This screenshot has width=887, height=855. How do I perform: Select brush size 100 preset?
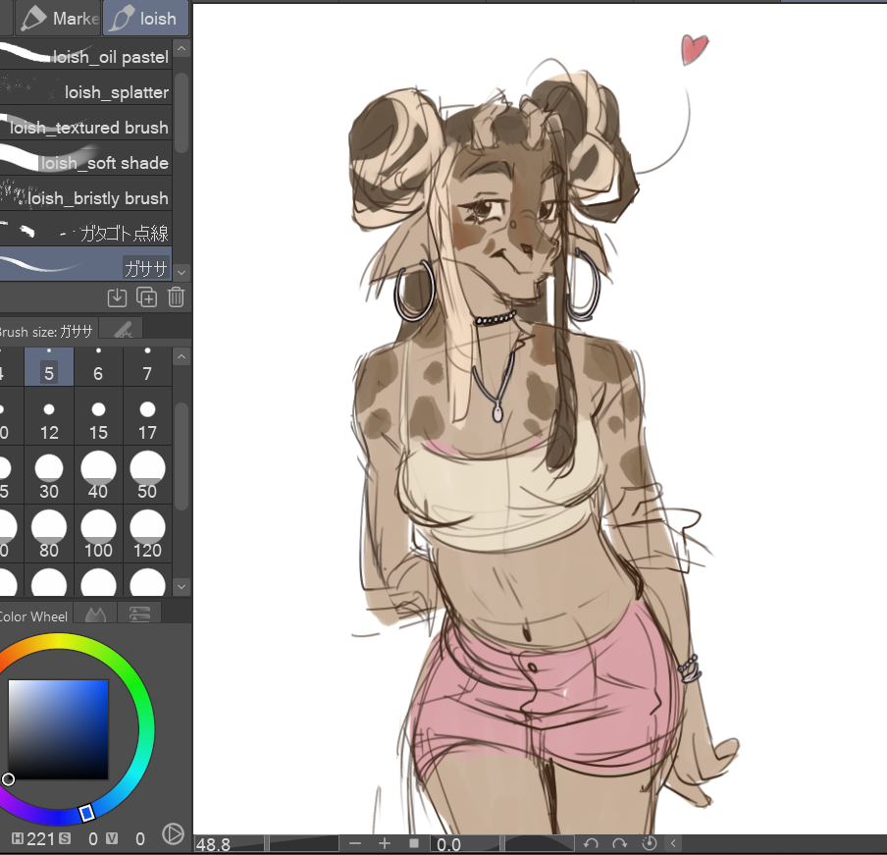98,535
